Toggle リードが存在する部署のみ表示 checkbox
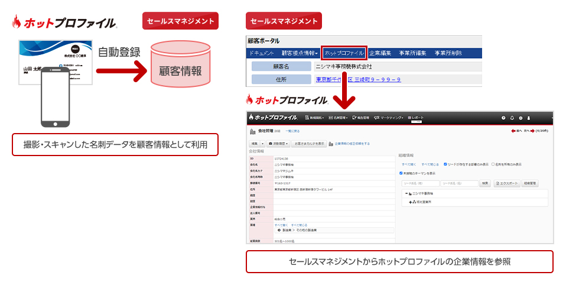Image resolution: width=566 pixels, height=285 pixels. [445, 164]
